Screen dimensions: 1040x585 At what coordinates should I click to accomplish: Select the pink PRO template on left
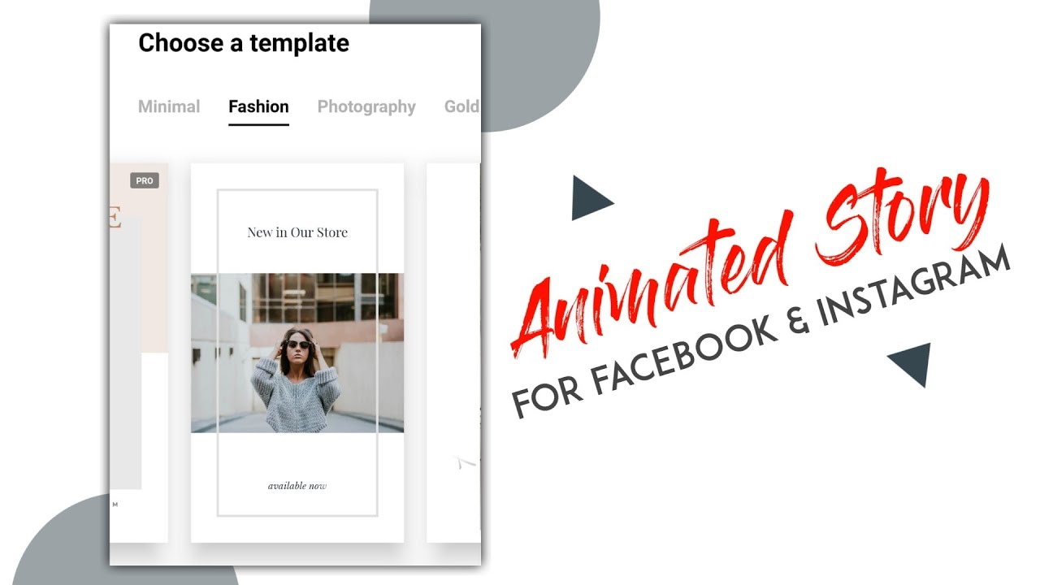coord(139,353)
